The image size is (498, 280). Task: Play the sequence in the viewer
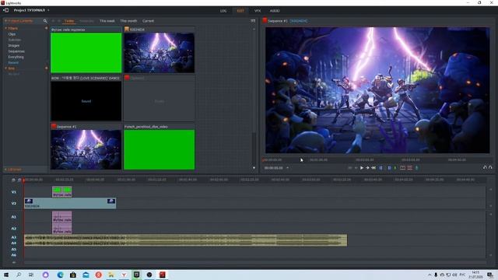[361, 168]
